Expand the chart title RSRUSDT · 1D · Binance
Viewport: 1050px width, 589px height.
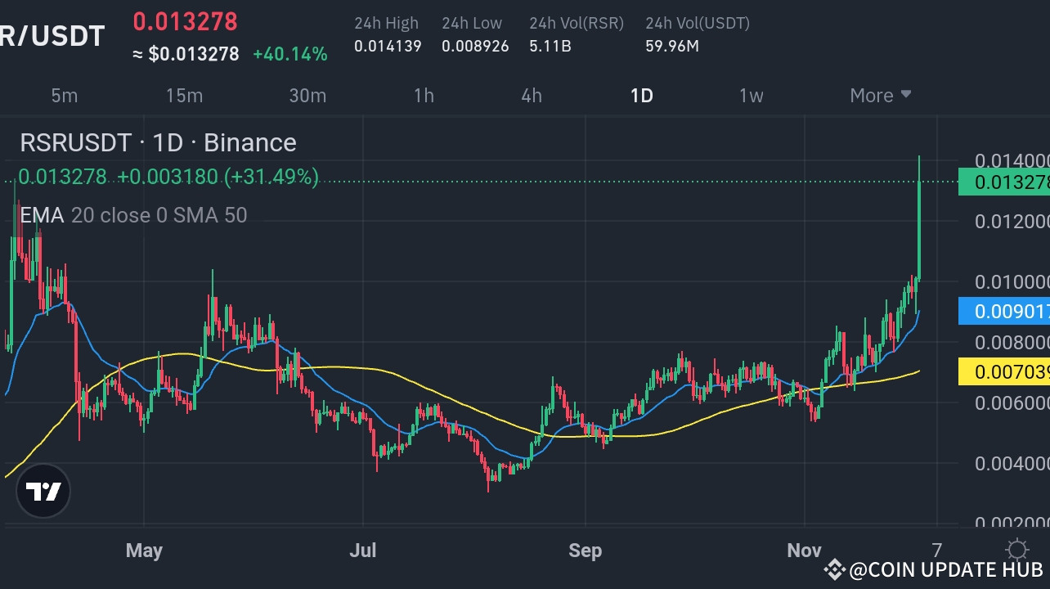coord(157,142)
